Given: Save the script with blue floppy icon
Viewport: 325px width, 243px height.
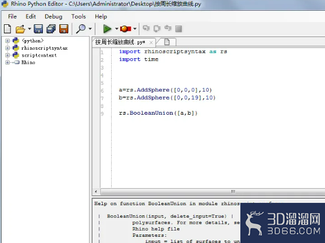Looking at the screenshot, I should point(38,29).
